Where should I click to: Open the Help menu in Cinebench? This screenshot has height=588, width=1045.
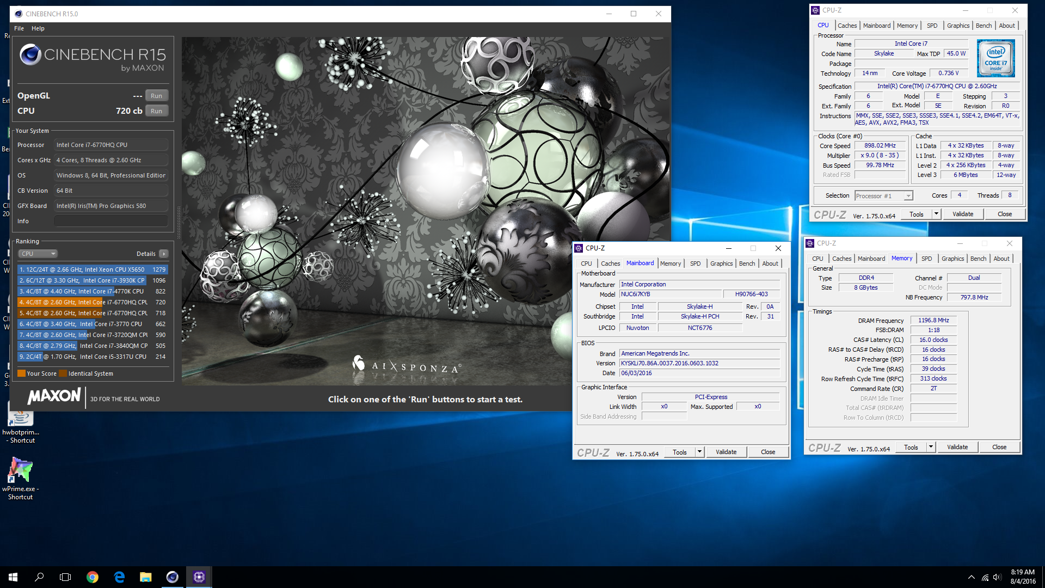coord(38,28)
